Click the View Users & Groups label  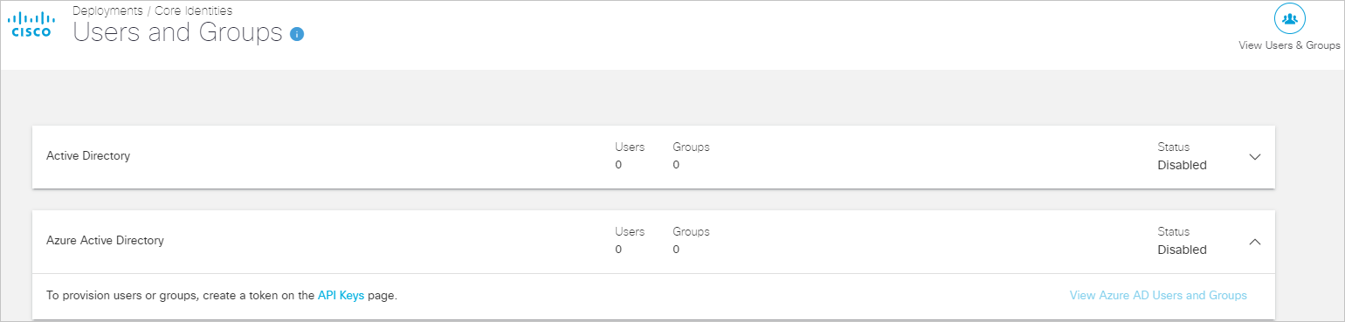(x=1289, y=45)
